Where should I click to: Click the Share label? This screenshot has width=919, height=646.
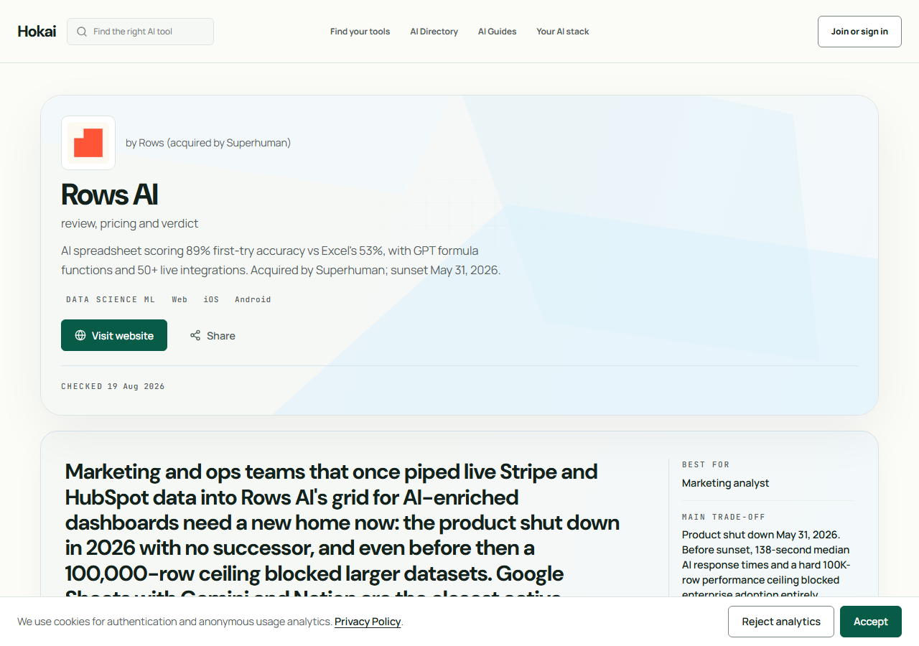click(x=220, y=335)
